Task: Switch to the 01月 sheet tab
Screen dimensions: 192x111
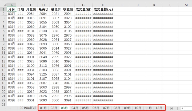Action: coord(43,108)
